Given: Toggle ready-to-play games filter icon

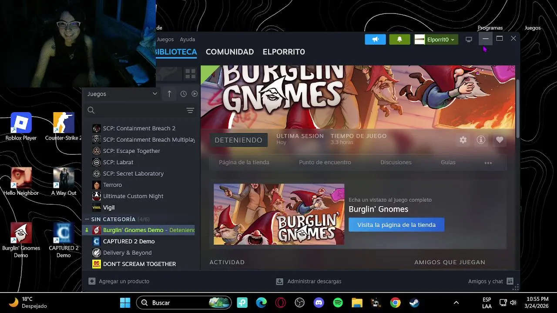Looking at the screenshot, I should coord(195,94).
